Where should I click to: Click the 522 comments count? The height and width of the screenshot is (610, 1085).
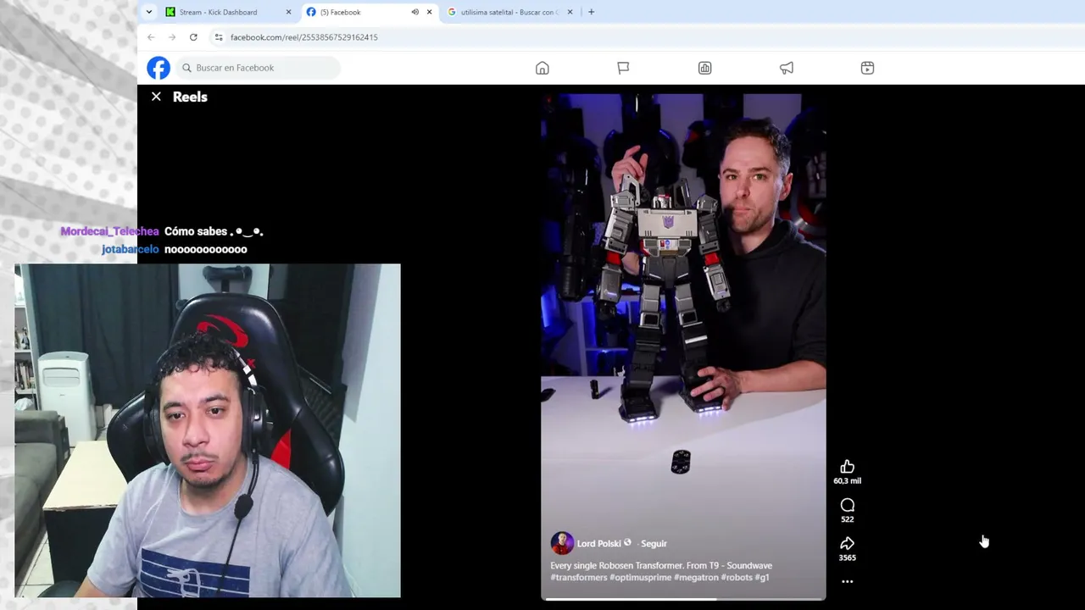[847, 519]
